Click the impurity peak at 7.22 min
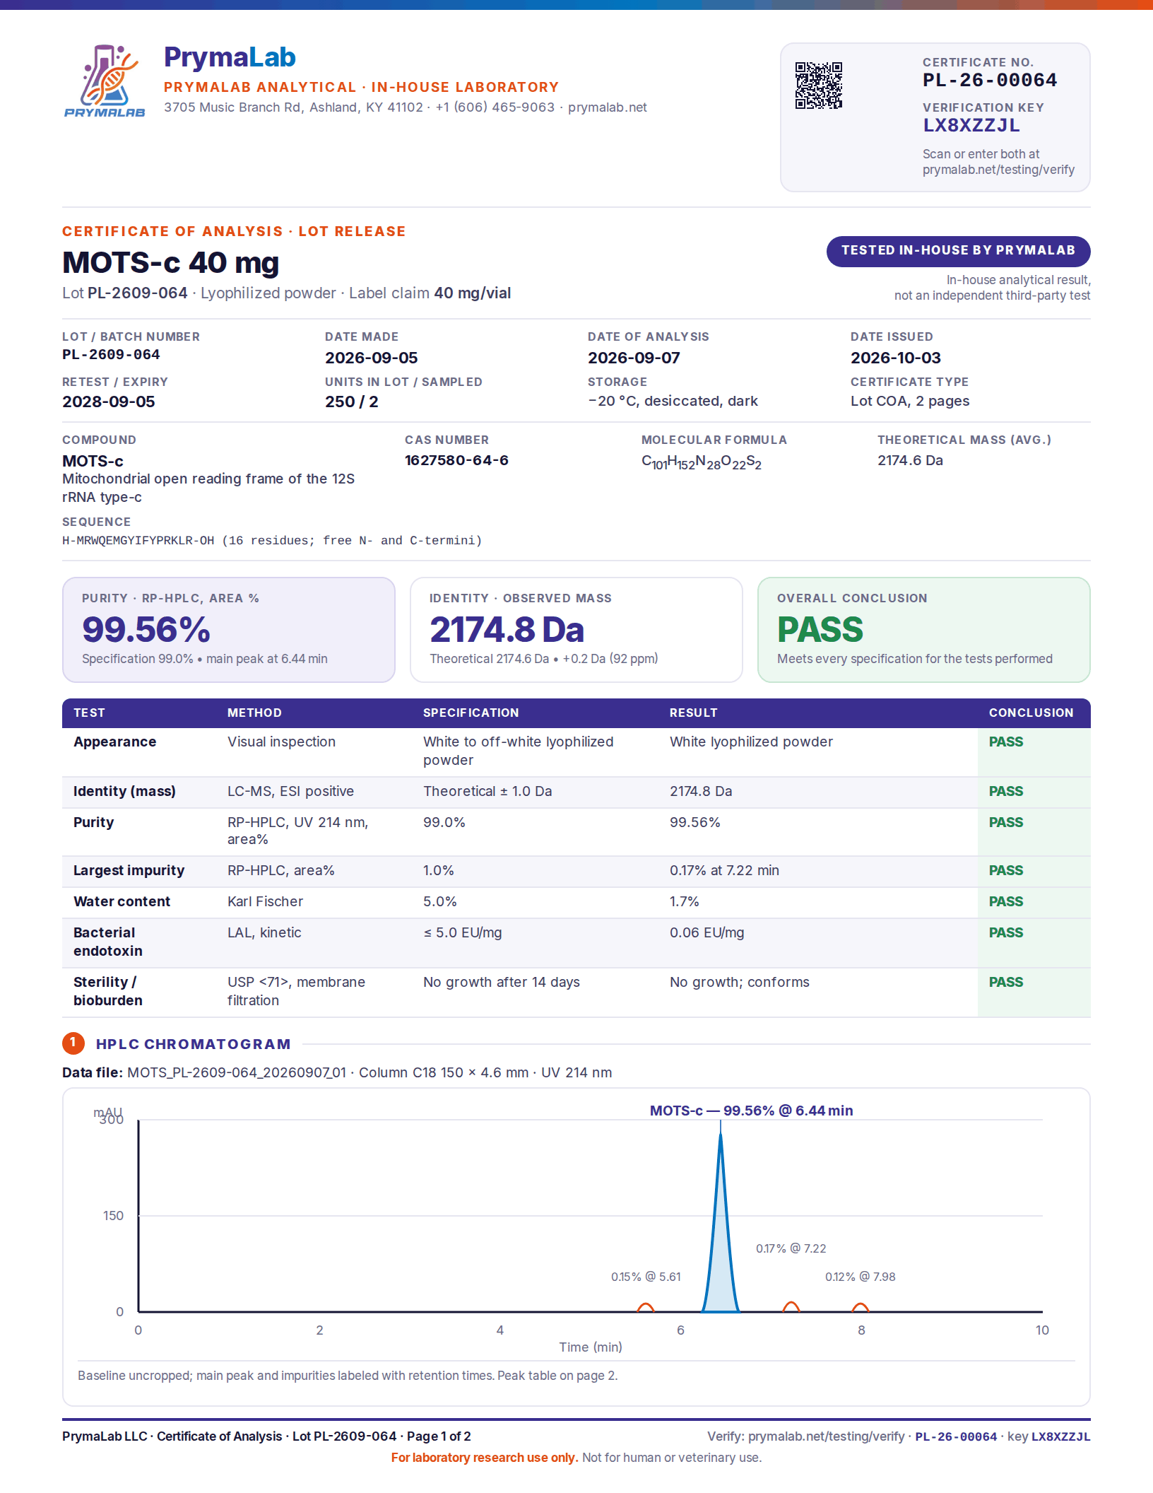This screenshot has width=1153, height=1493. tap(791, 1307)
